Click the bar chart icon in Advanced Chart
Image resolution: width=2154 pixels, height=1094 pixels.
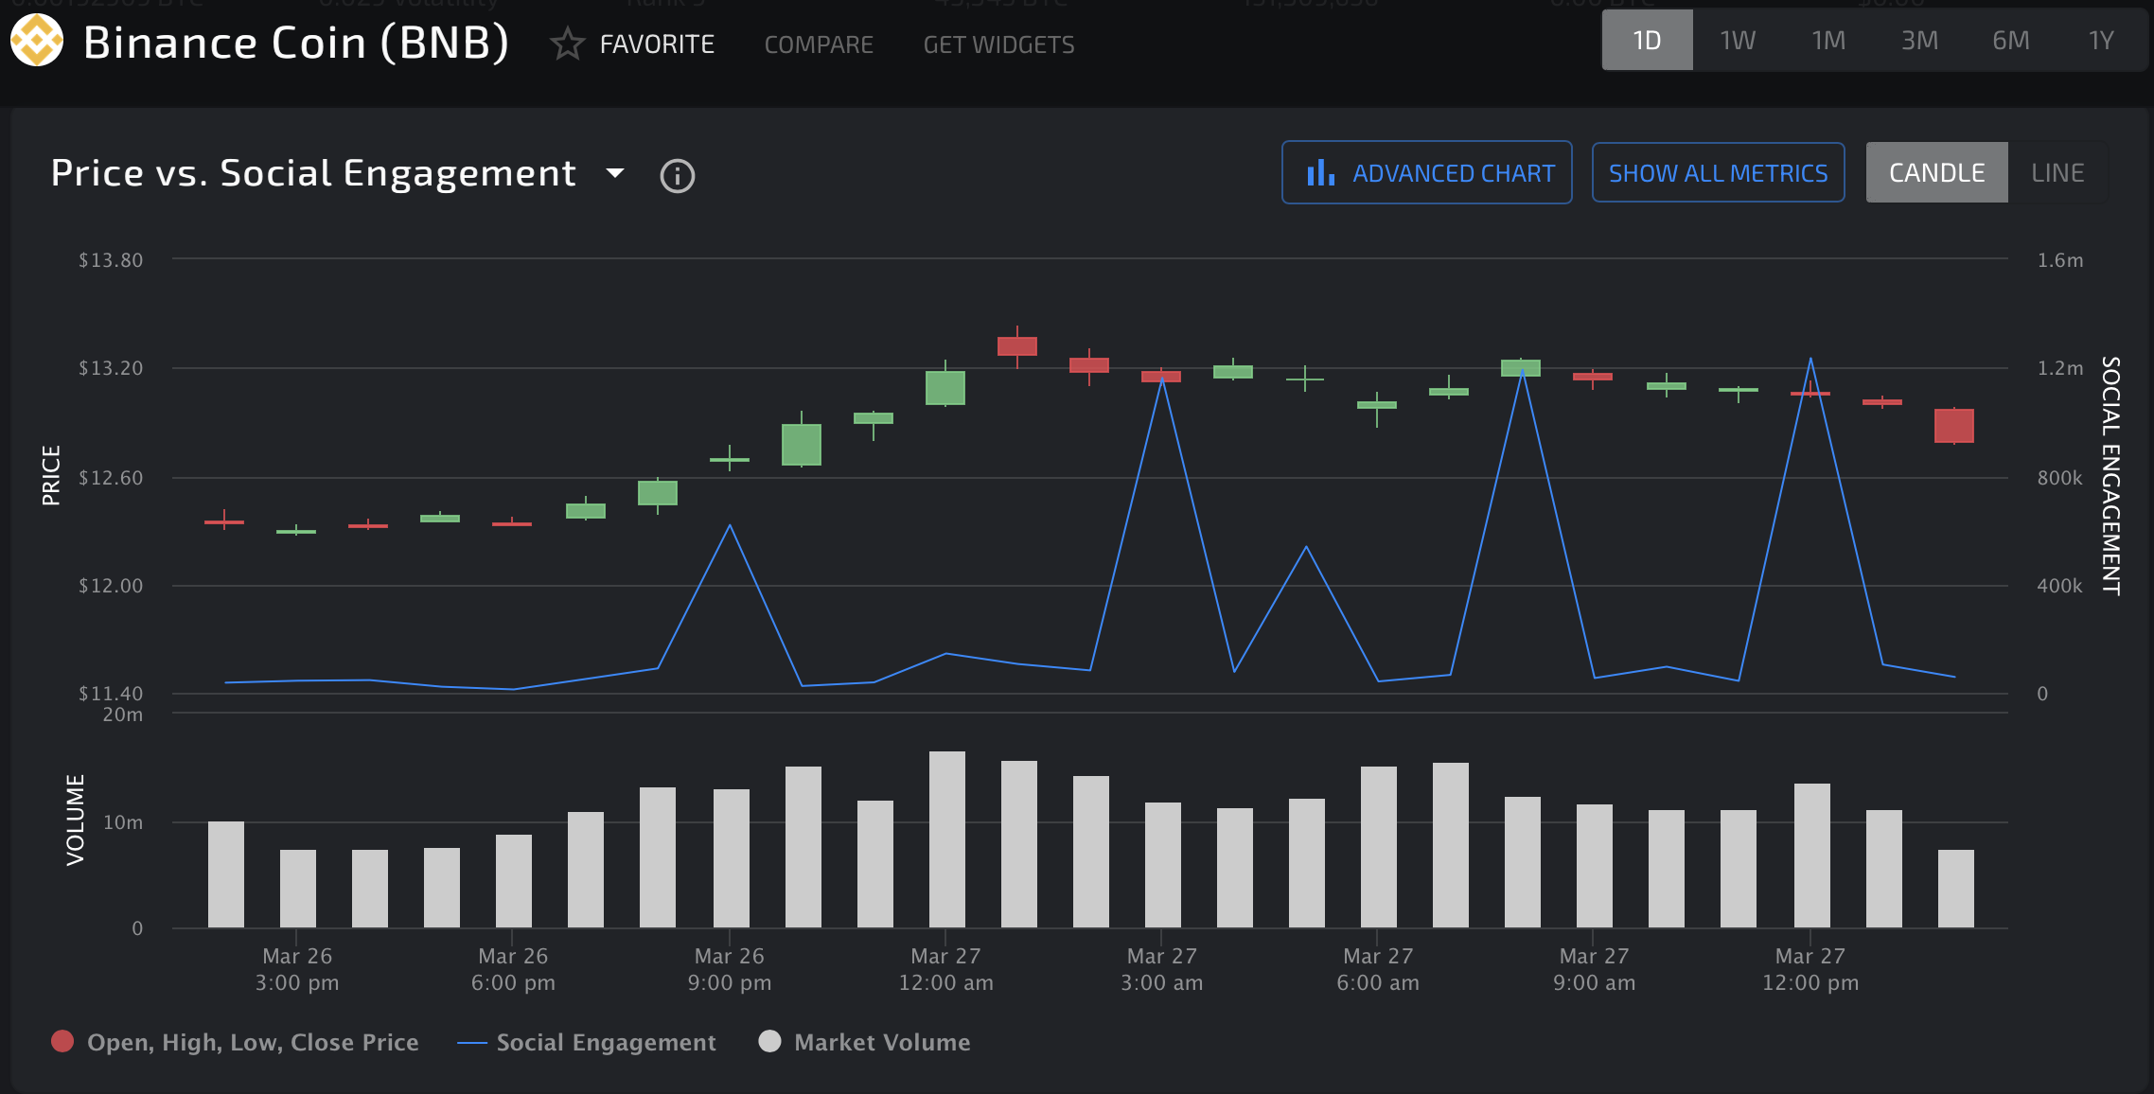pyautogui.click(x=1320, y=173)
